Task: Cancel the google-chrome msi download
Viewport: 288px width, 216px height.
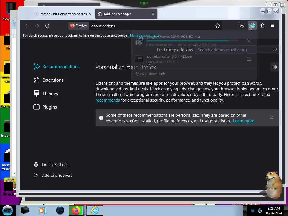Action: 249,41
